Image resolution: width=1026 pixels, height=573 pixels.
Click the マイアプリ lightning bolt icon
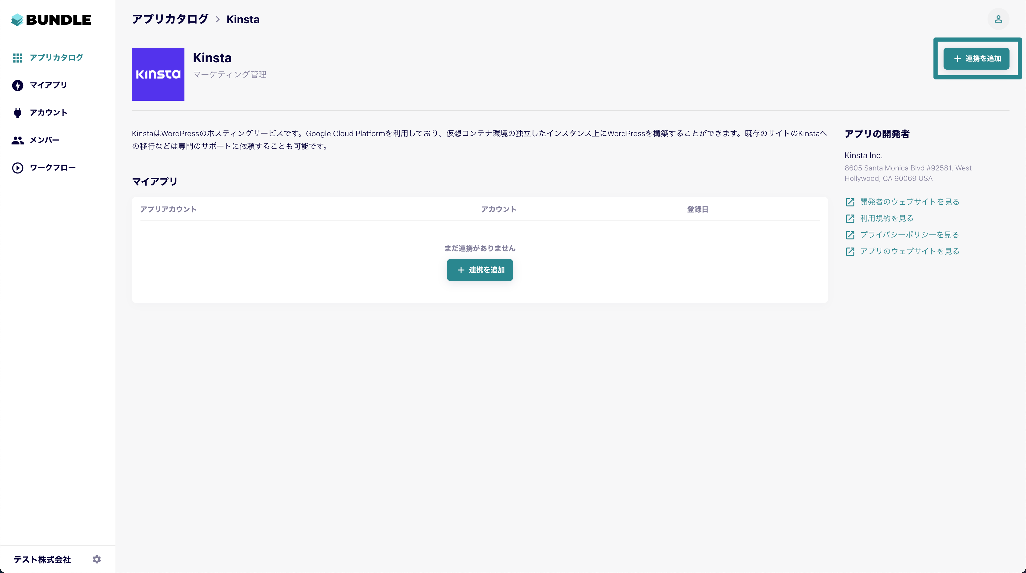[x=17, y=85]
